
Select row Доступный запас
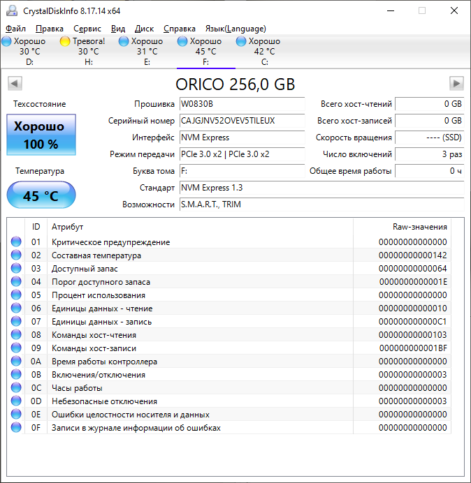229,268
